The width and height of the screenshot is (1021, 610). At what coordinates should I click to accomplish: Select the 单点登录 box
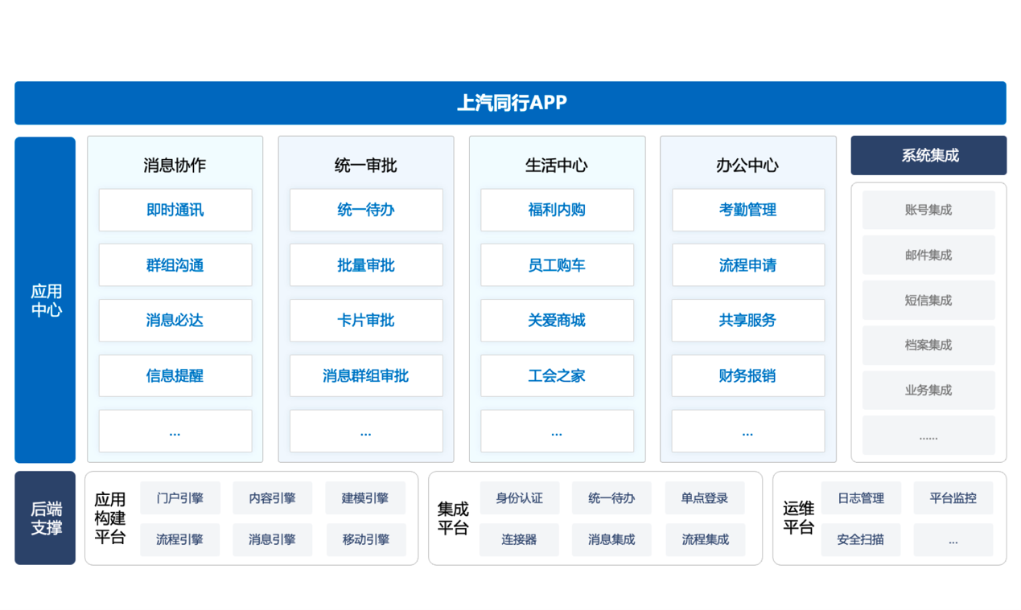705,498
